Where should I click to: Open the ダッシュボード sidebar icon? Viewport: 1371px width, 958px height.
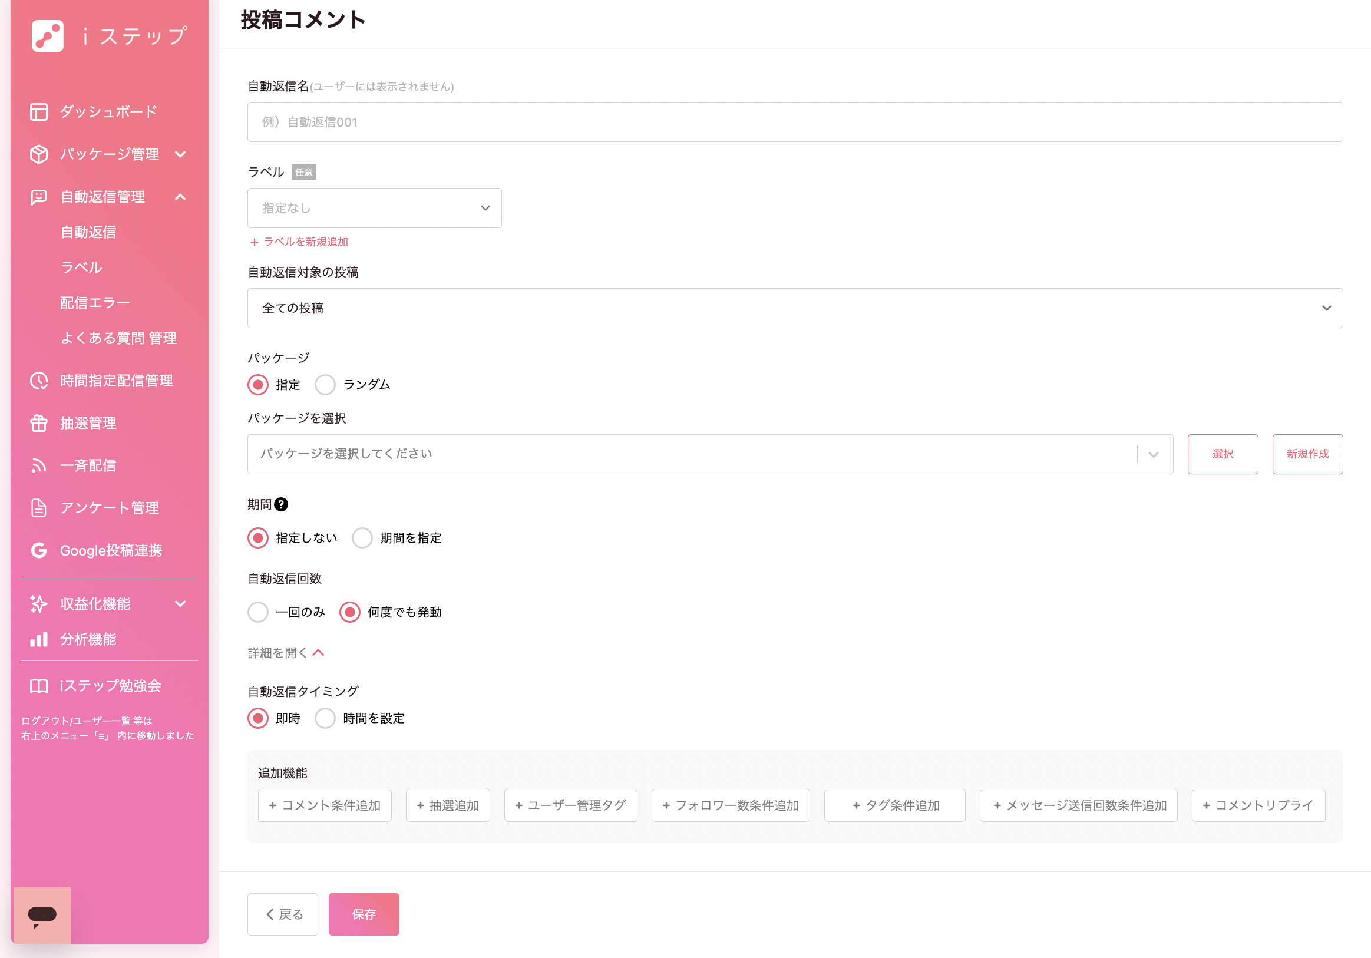[x=39, y=112]
